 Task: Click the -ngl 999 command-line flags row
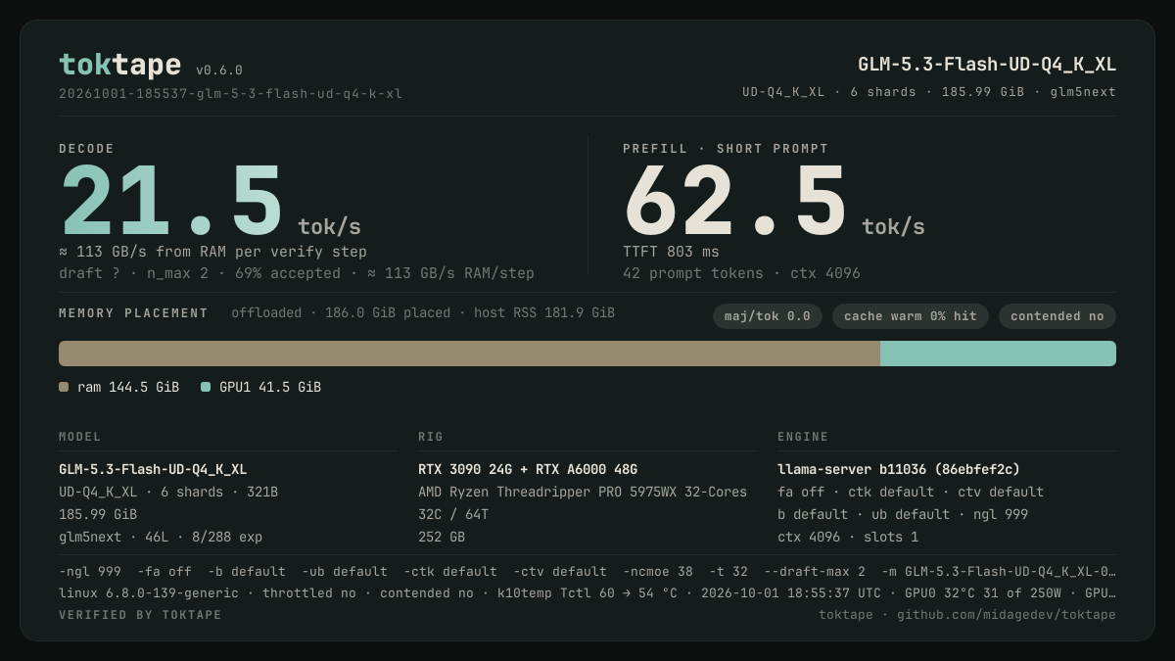pos(587,571)
